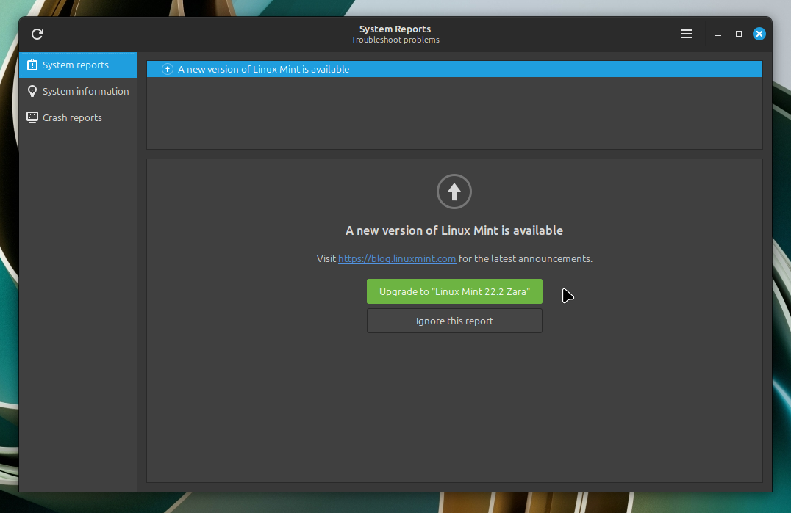Click the heading "A new version of Linux Mint is available"

pyautogui.click(x=454, y=230)
